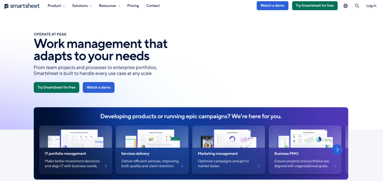This screenshot has width=383, height=181.
Task: Expand the Product dropdown menu
Action: pyautogui.click(x=56, y=6)
